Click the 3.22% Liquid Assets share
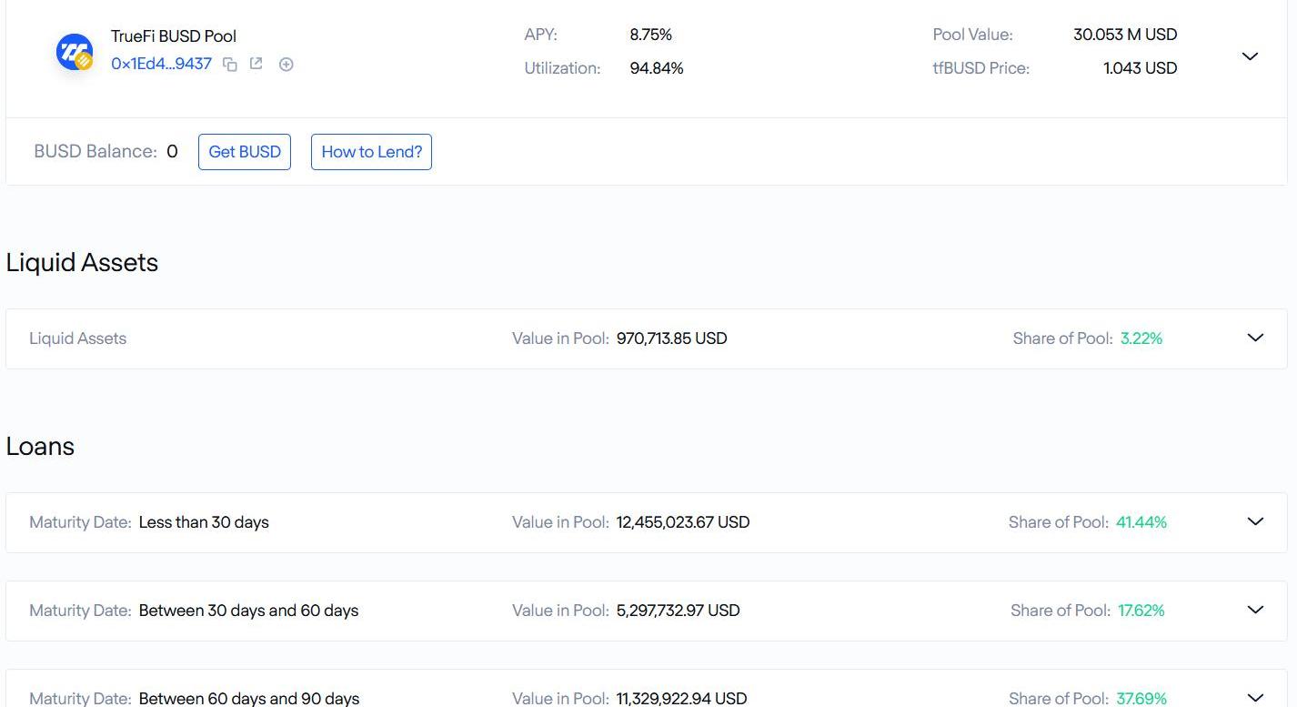 pyautogui.click(x=1141, y=338)
